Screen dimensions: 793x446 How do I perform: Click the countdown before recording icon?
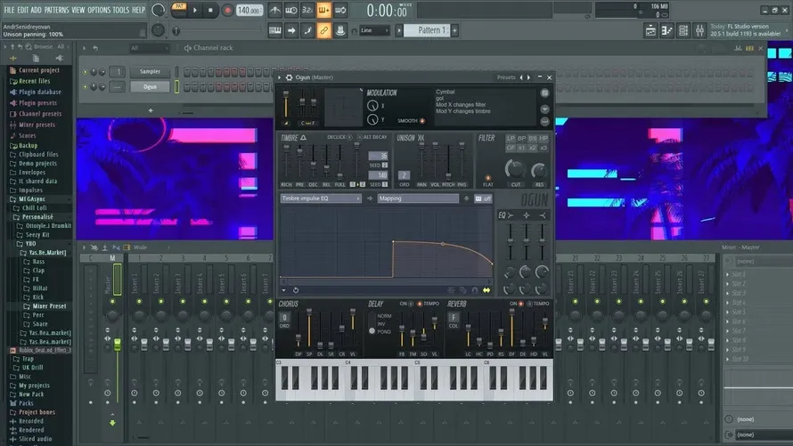pos(307,10)
